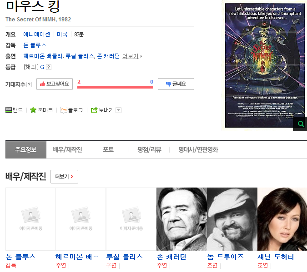Screen dimensions: 307x272
Task: Expand the 보내기 dropdown arrow
Action: 118,110
